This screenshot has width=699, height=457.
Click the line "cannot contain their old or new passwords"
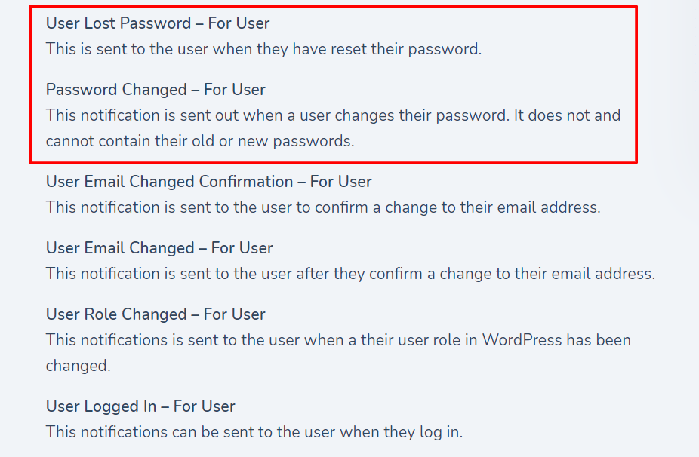pyautogui.click(x=200, y=141)
